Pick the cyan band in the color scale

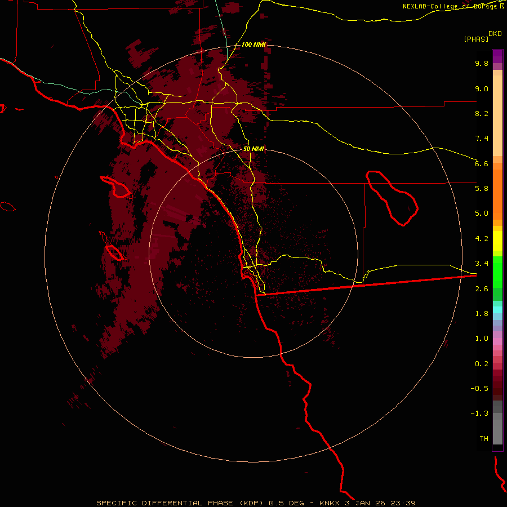(497, 310)
